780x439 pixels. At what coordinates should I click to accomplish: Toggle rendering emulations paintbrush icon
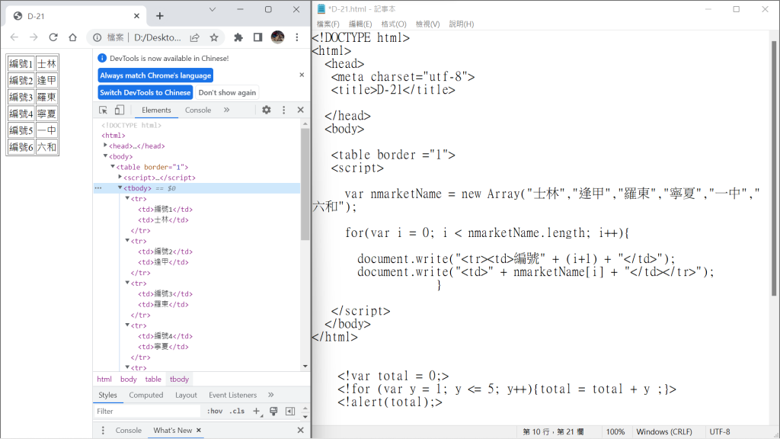tap(273, 411)
